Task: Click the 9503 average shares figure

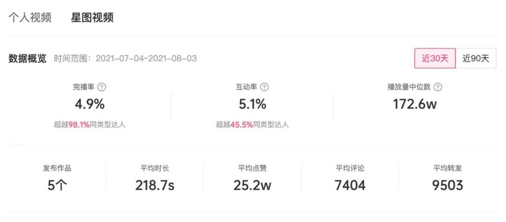Action: [448, 185]
